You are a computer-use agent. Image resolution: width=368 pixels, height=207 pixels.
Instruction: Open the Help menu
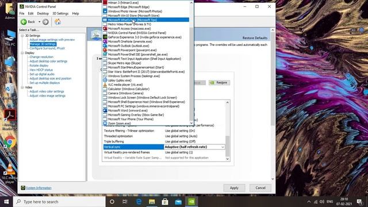(x=75, y=13)
